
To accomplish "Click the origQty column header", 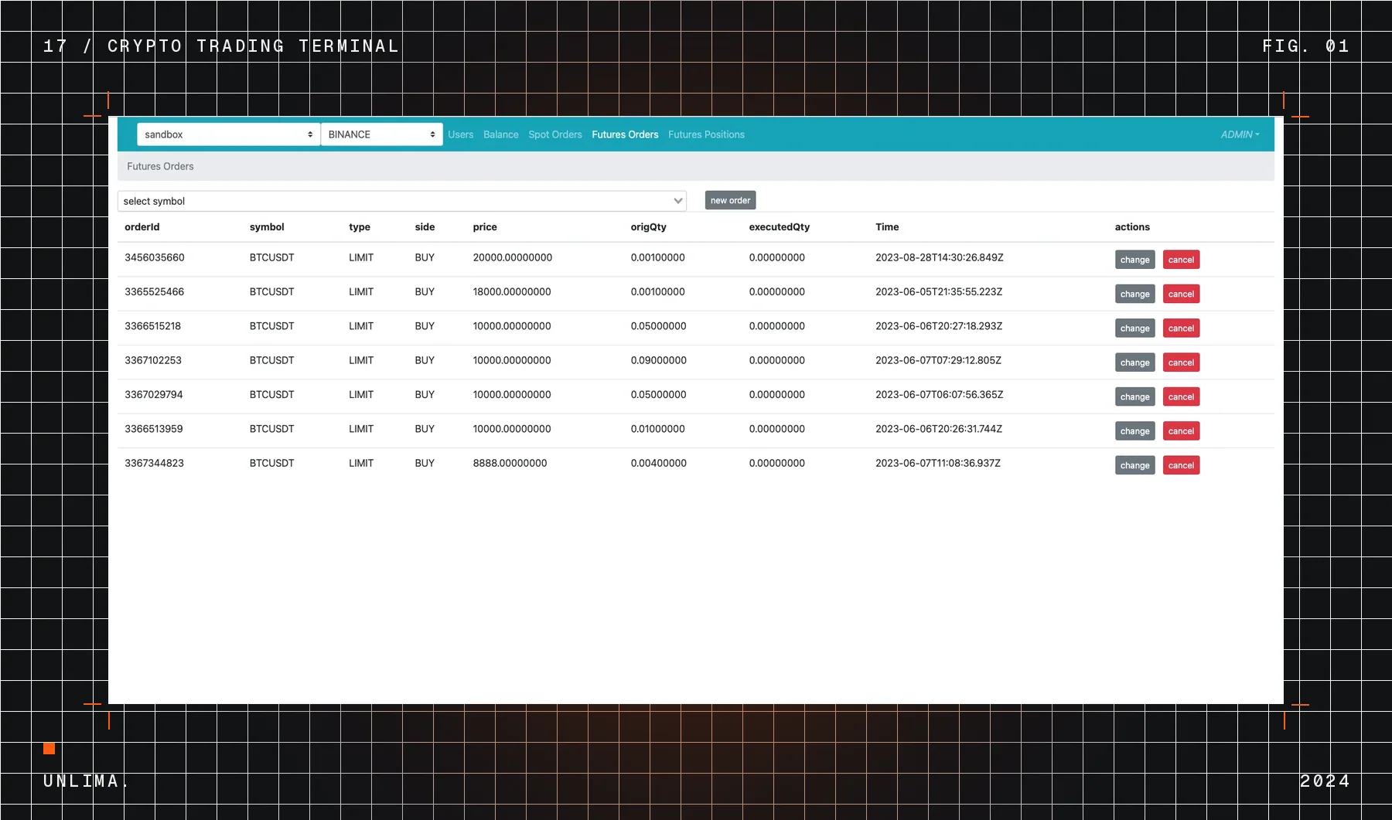I will (x=648, y=227).
